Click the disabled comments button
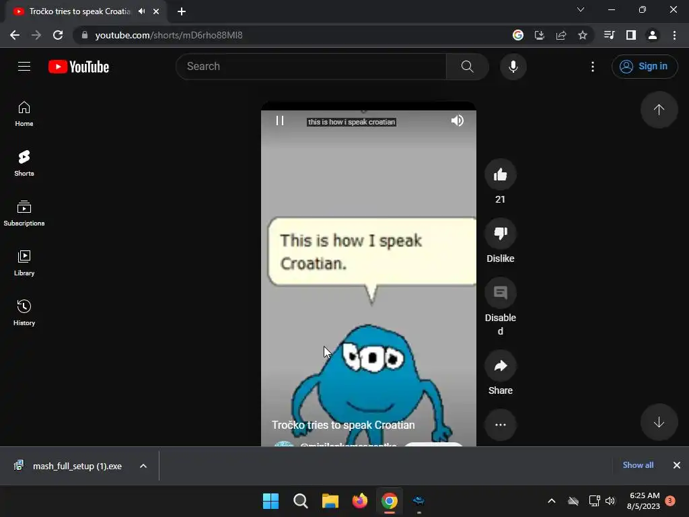689x517 pixels. 500,293
